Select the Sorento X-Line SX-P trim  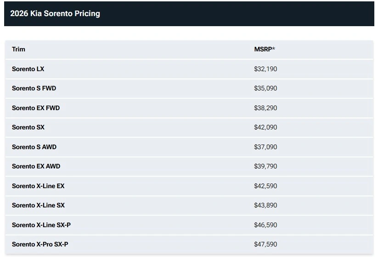coord(41,225)
